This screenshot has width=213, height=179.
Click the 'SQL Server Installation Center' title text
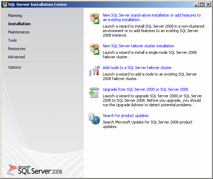point(38,4)
